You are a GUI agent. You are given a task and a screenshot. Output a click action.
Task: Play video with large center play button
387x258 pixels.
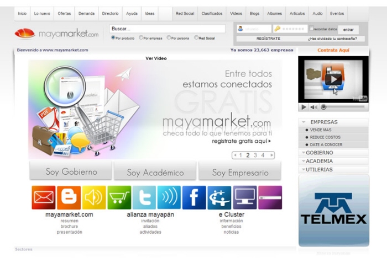coord(333,79)
